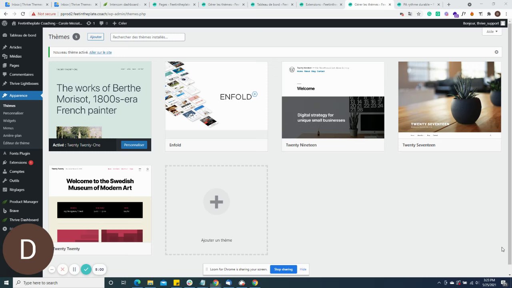Image resolution: width=512 pixels, height=288 pixels.
Task: Open the WordPress logo menu
Action: (4, 23)
